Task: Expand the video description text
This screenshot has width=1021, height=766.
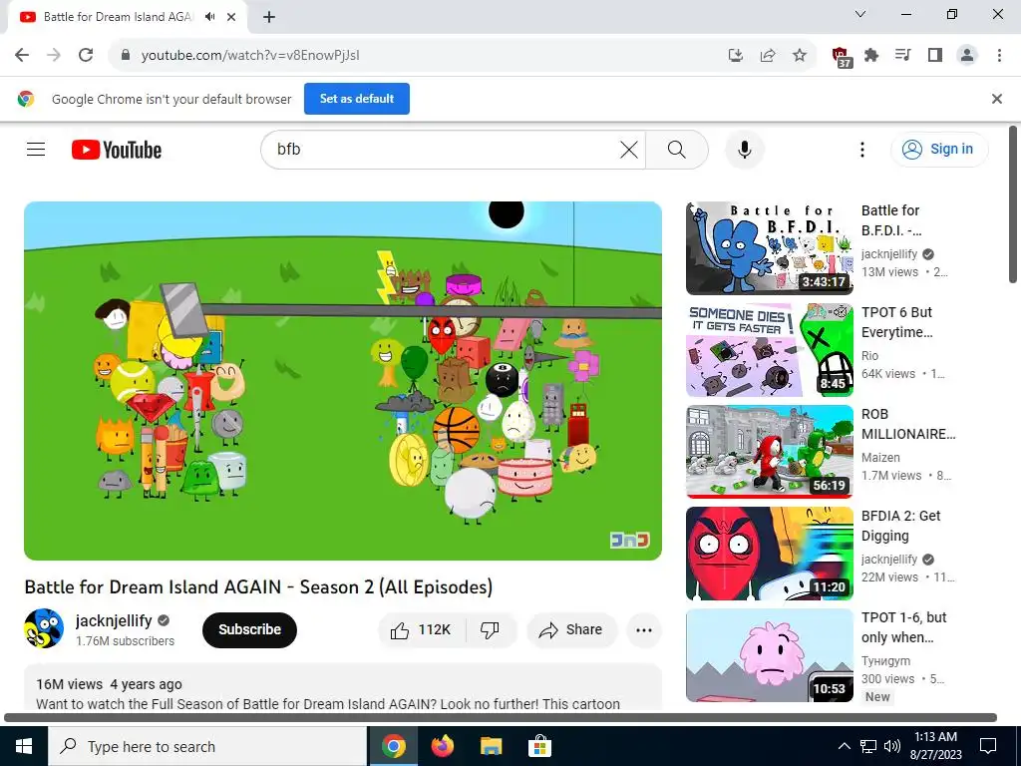Action: (343, 694)
